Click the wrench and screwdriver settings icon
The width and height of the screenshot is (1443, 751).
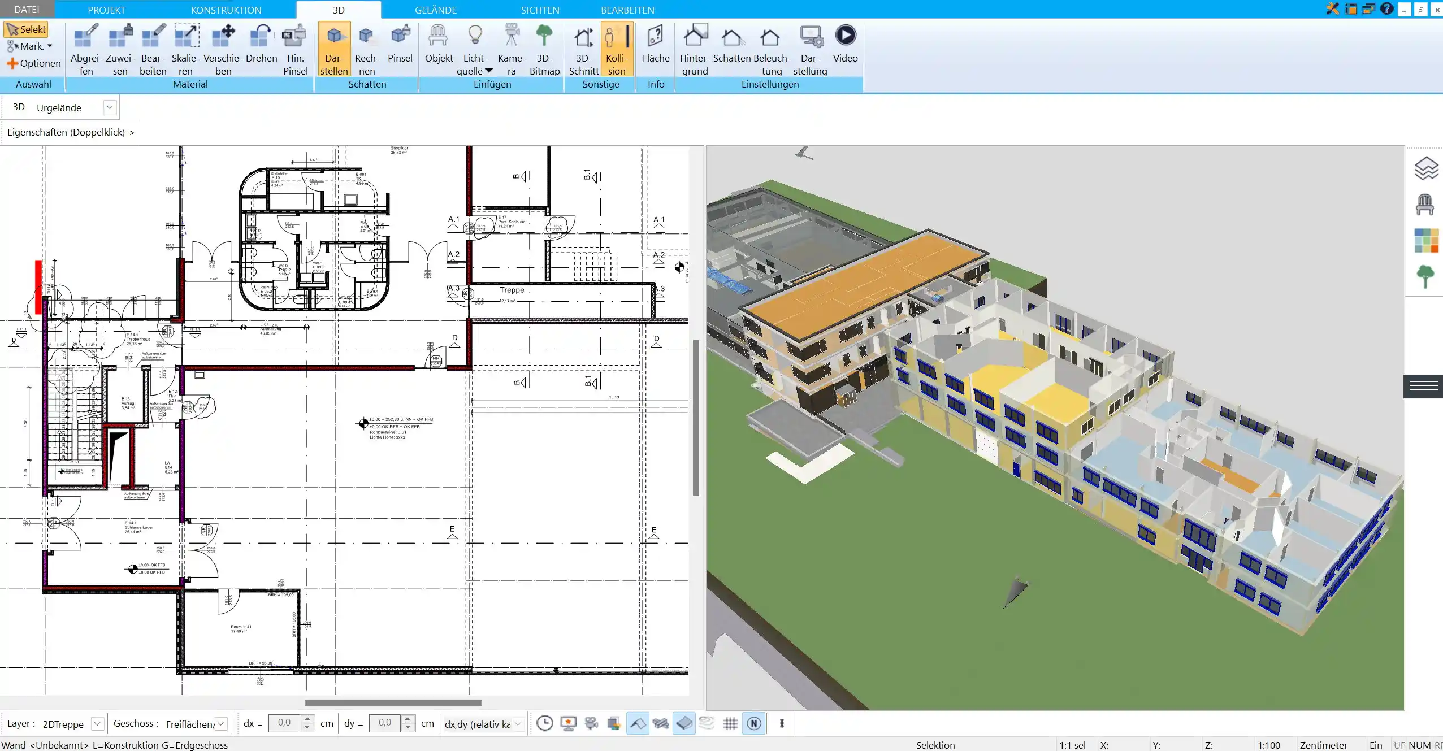[x=1333, y=9]
